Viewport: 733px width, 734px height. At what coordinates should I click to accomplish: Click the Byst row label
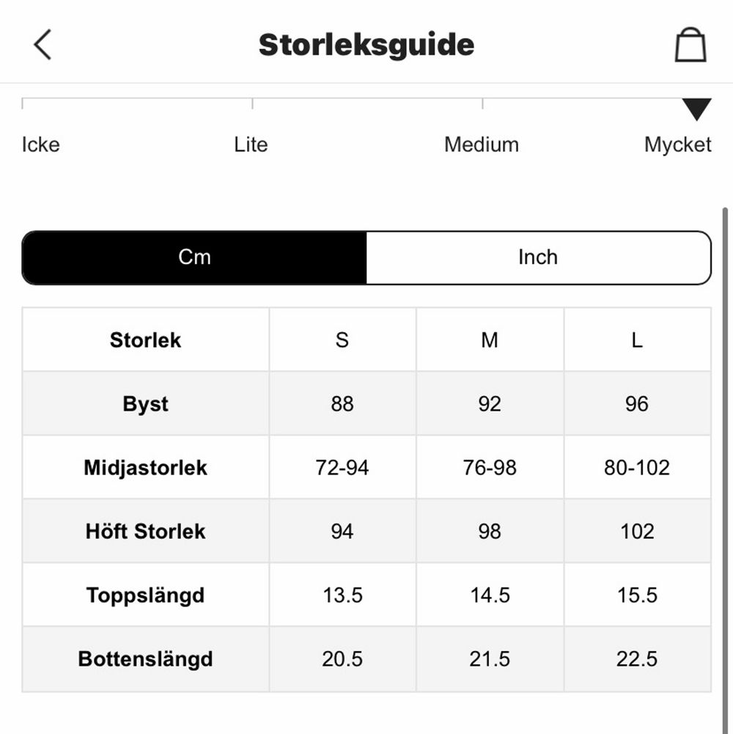[146, 404]
